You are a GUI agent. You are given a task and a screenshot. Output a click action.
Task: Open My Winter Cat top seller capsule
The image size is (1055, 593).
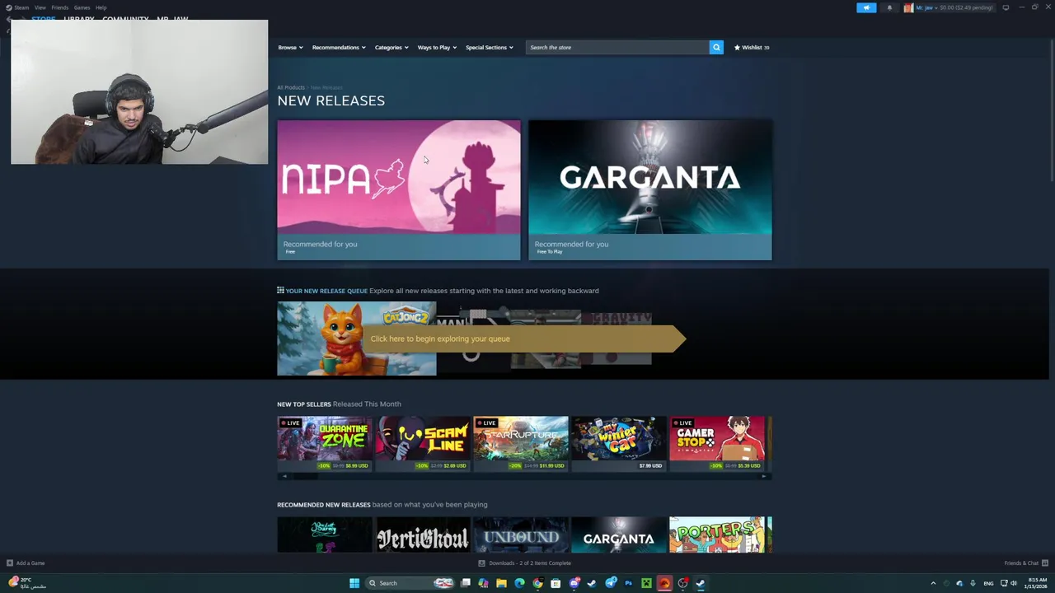(619, 444)
